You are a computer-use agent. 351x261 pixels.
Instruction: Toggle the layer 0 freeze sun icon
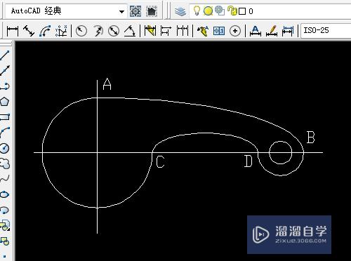[x=208, y=11]
